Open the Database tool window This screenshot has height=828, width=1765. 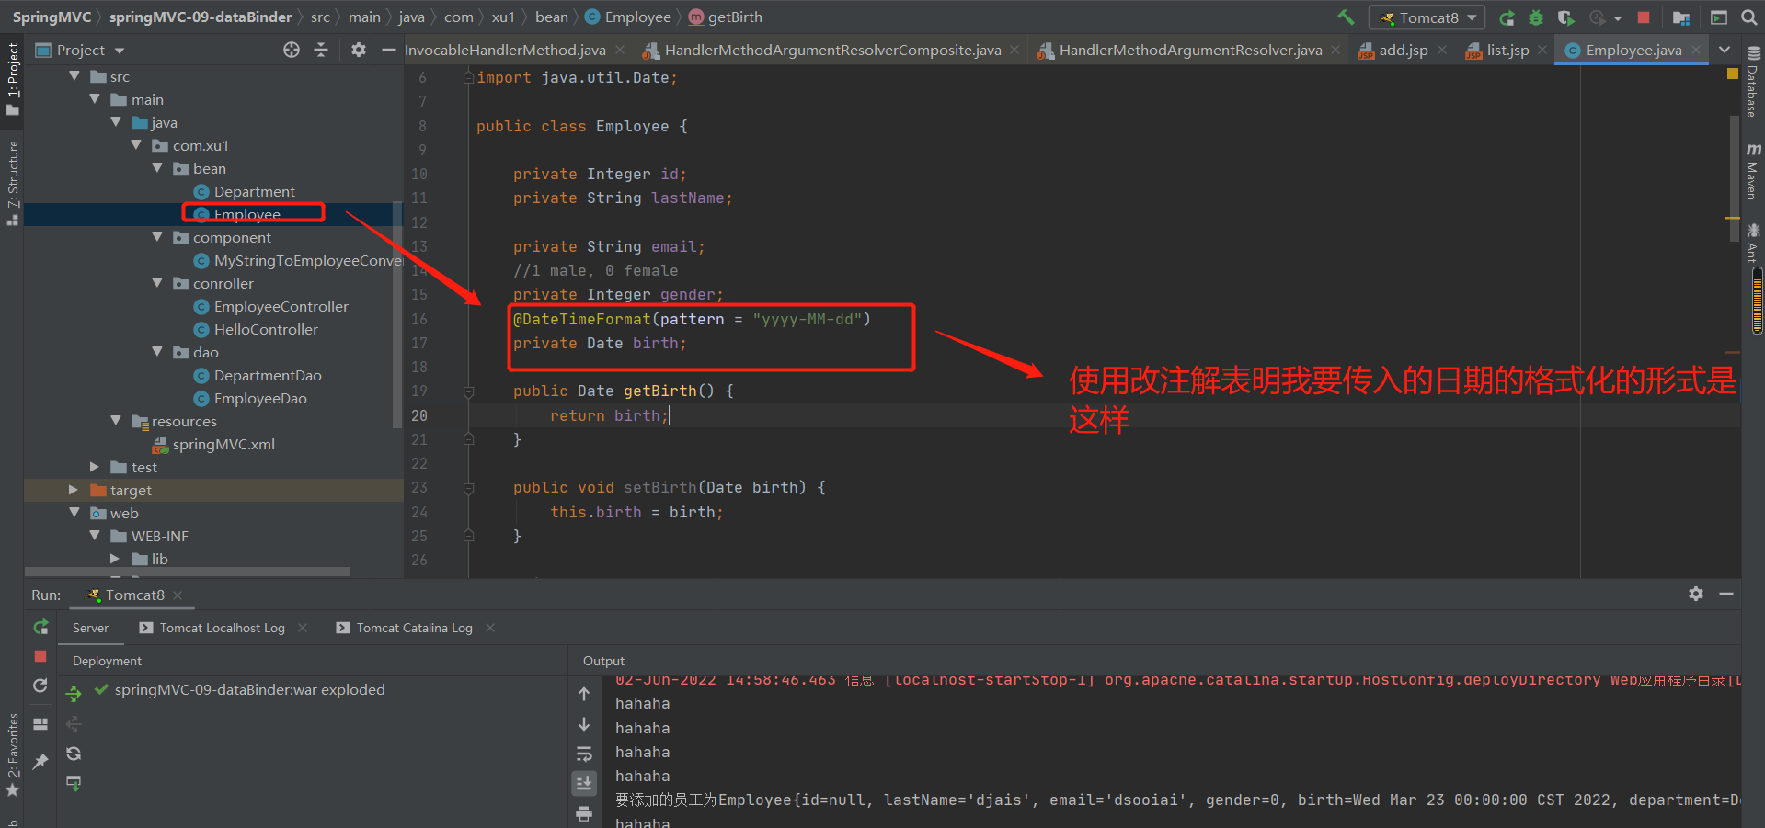click(x=1753, y=83)
